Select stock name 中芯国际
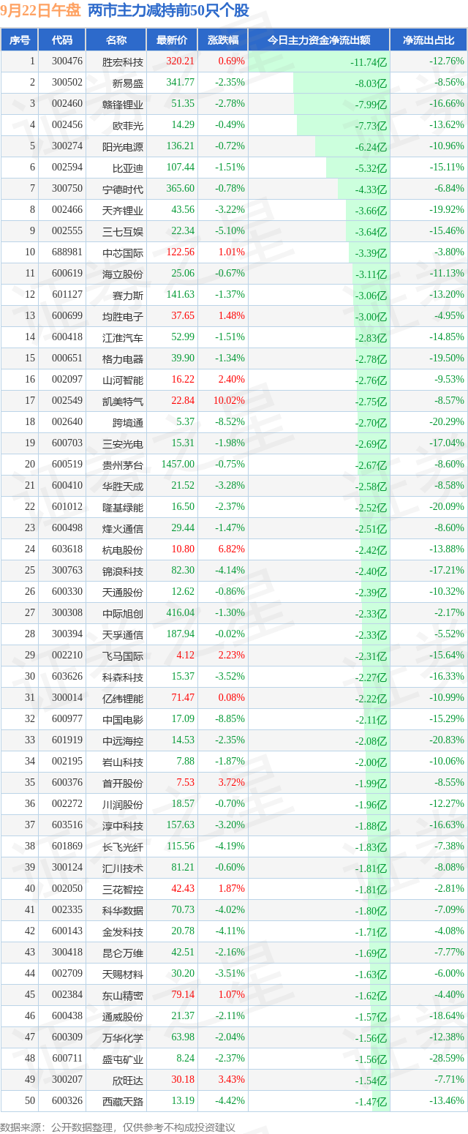This screenshot has height=1134, width=468. 123,252
